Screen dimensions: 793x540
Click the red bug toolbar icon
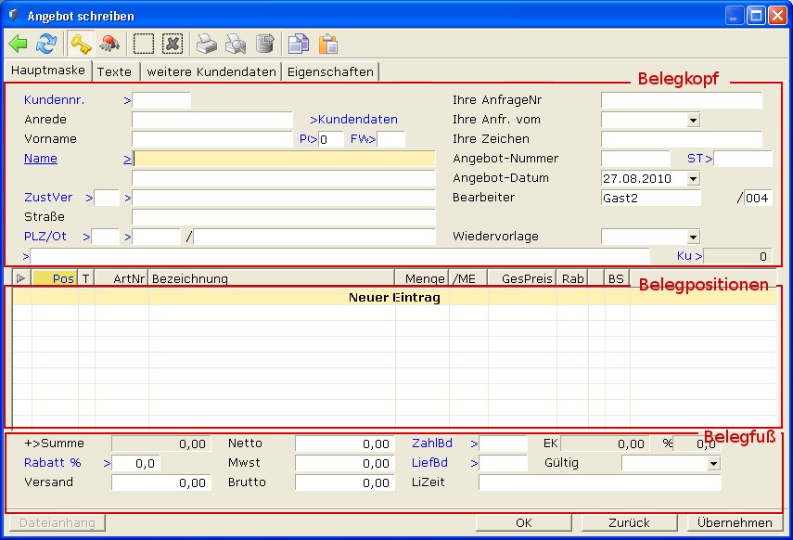pos(109,44)
